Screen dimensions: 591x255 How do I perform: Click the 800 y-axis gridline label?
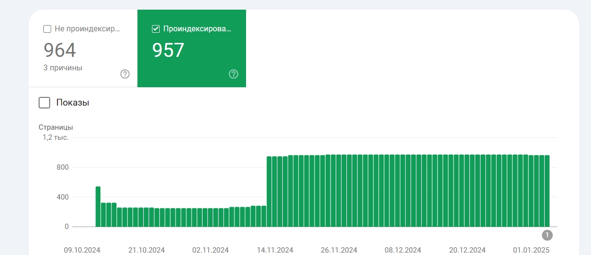(x=63, y=167)
